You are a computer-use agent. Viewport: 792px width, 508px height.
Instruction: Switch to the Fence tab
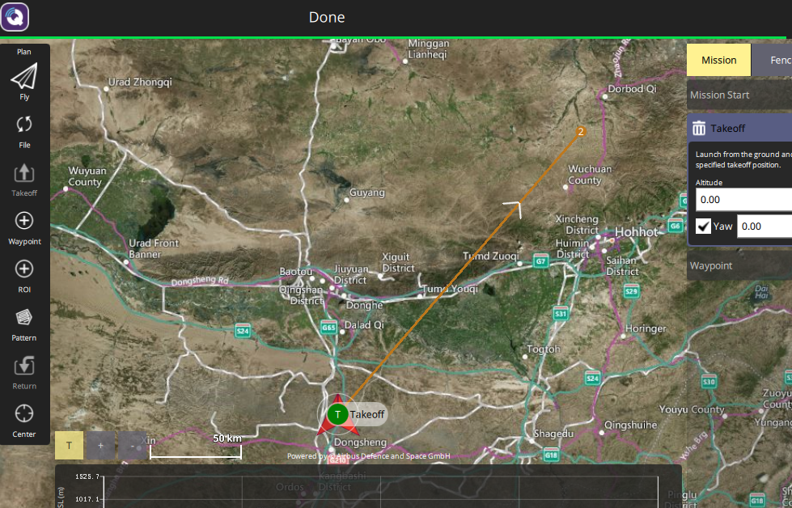[x=775, y=60]
